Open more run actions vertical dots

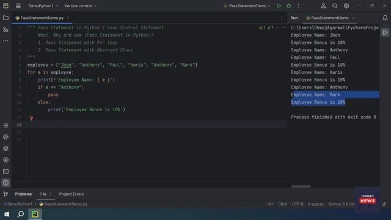(x=299, y=5)
